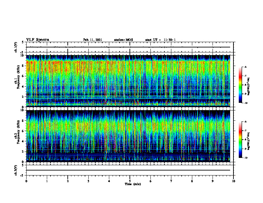This screenshot has width=263, height=203.
Task: Click the ch.2 colorbar unit label
Action: [249, 141]
